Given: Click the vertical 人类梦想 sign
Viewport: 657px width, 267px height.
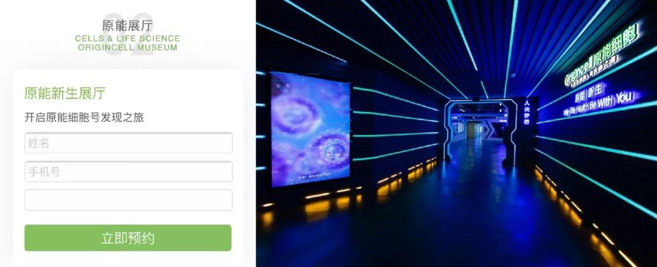Looking at the screenshot, I should 527,113.
